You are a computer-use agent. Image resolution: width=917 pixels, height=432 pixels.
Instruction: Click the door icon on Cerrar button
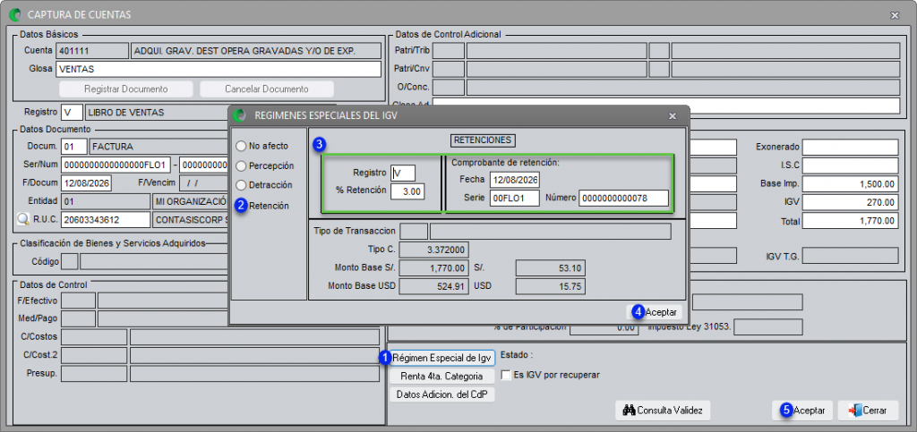(854, 411)
